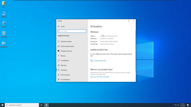Click the Windows Update refresh icon
The height and width of the screenshot is (107, 191).
tap(59, 42)
